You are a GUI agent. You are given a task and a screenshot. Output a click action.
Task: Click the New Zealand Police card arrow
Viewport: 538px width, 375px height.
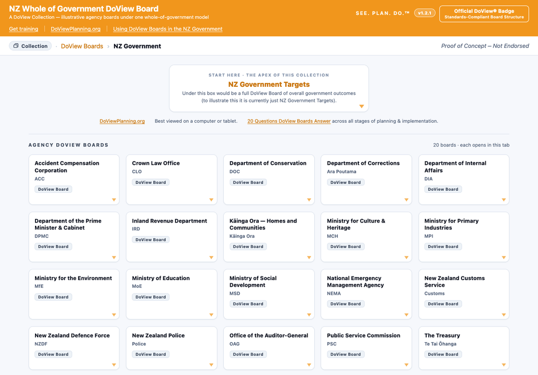click(211, 365)
